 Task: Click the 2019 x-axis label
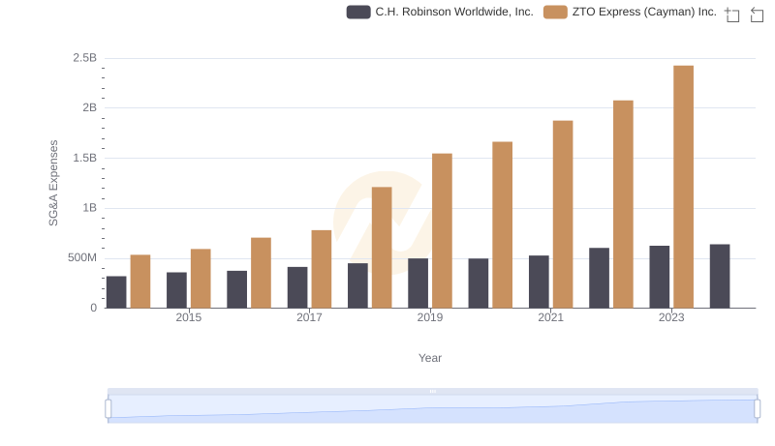click(430, 317)
